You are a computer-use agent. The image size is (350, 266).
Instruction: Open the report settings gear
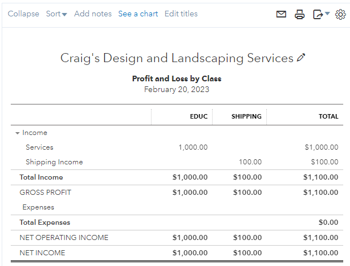340,14
